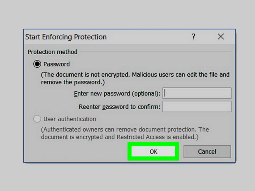Click the question mark help icon
This screenshot has height=191, width=255.
tap(194, 37)
